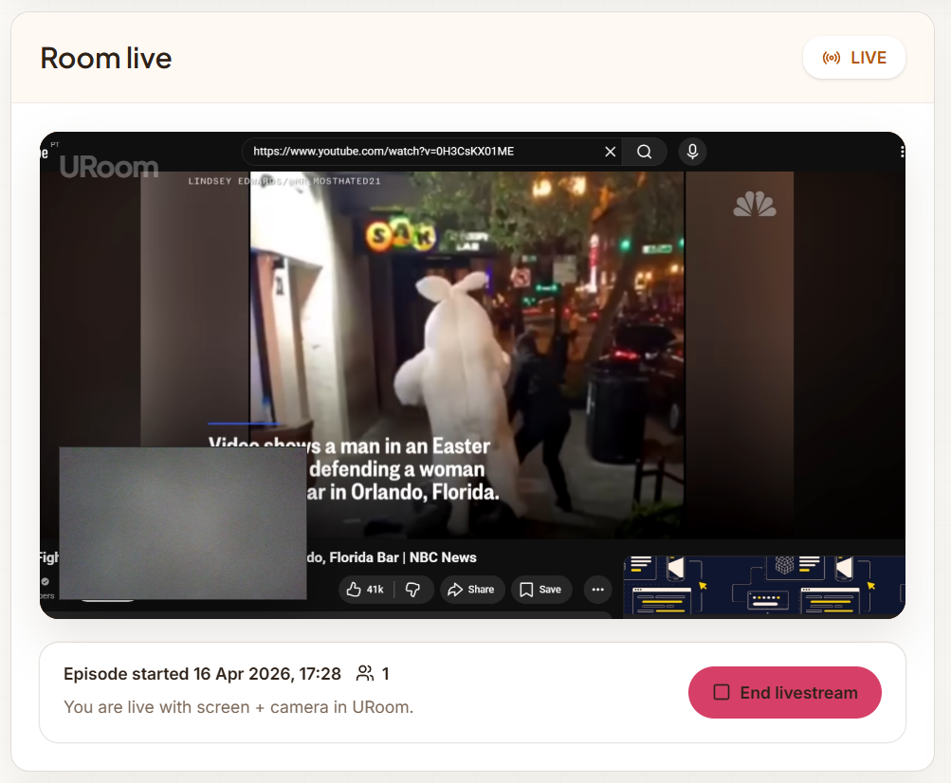Image resolution: width=951 pixels, height=783 pixels.
Task: Click the LIVE status badge
Action: pyautogui.click(x=854, y=58)
